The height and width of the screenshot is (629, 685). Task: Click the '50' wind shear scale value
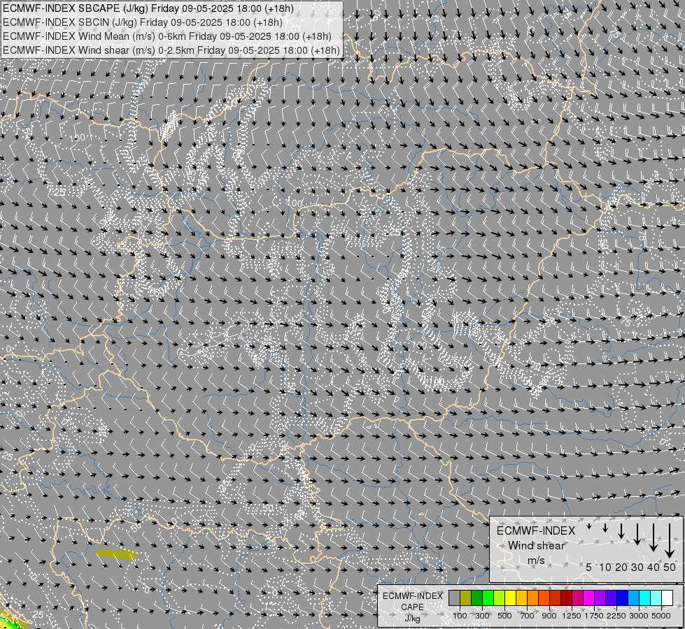tap(670, 567)
